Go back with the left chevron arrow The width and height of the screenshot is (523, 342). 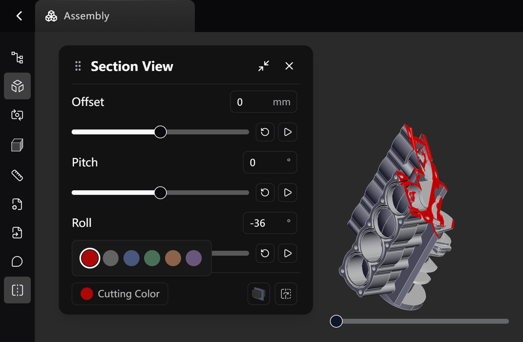click(x=19, y=16)
